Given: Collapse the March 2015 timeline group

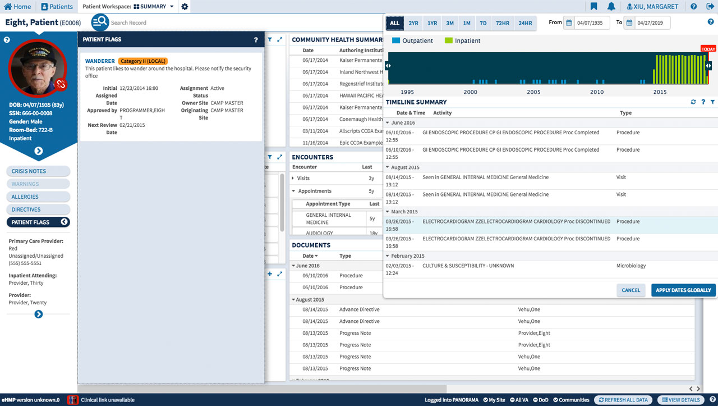Looking at the screenshot, I should [388, 212].
